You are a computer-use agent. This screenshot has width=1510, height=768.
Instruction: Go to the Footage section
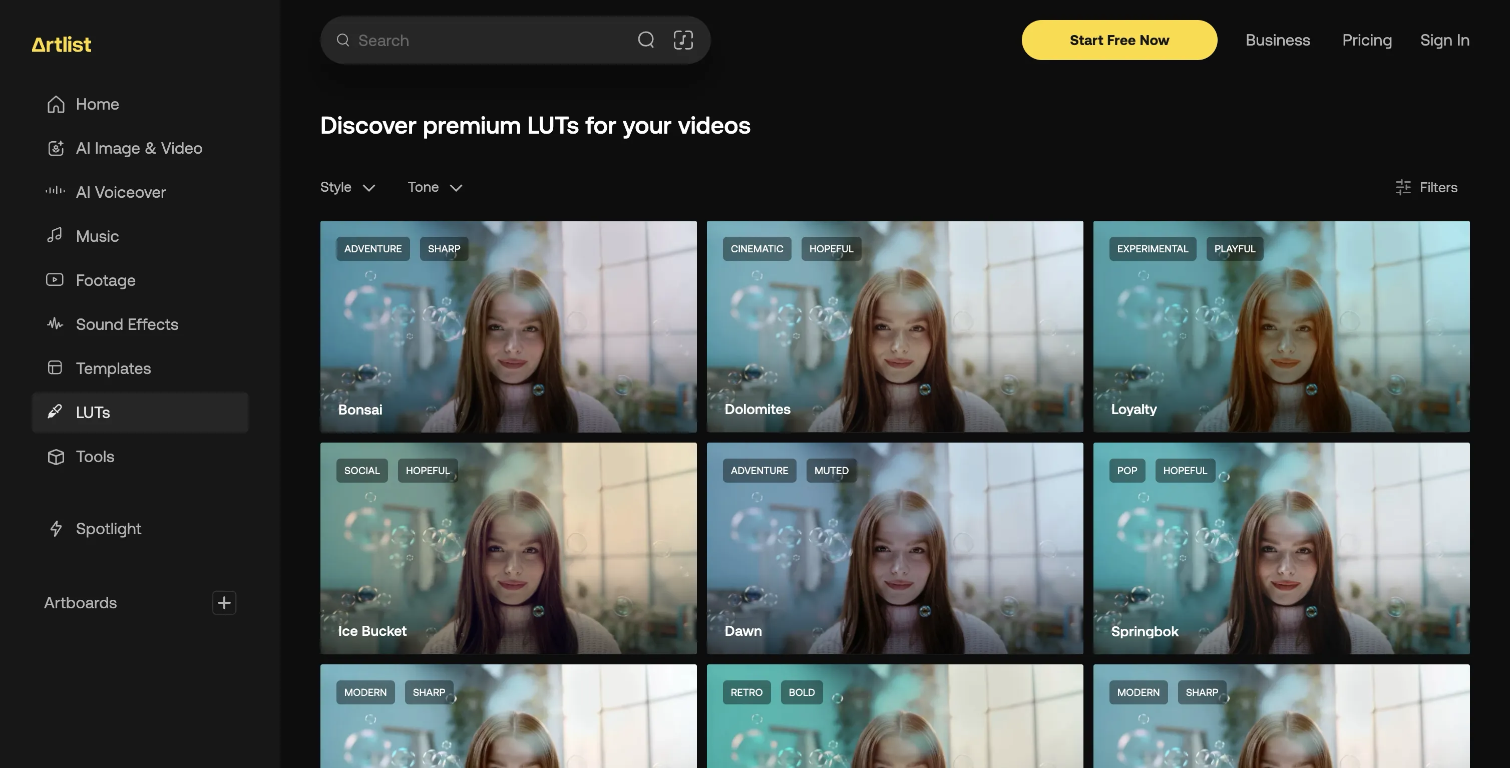click(105, 280)
